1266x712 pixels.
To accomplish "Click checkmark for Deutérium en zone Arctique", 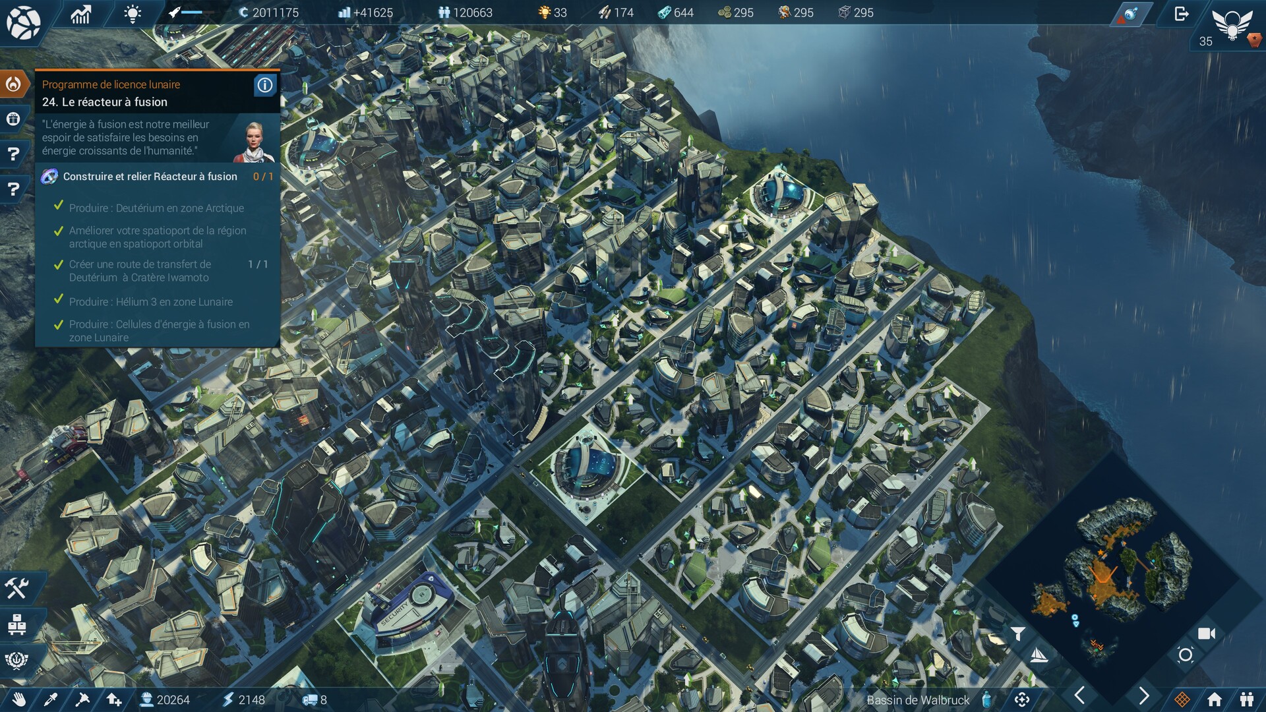I will (x=58, y=206).
